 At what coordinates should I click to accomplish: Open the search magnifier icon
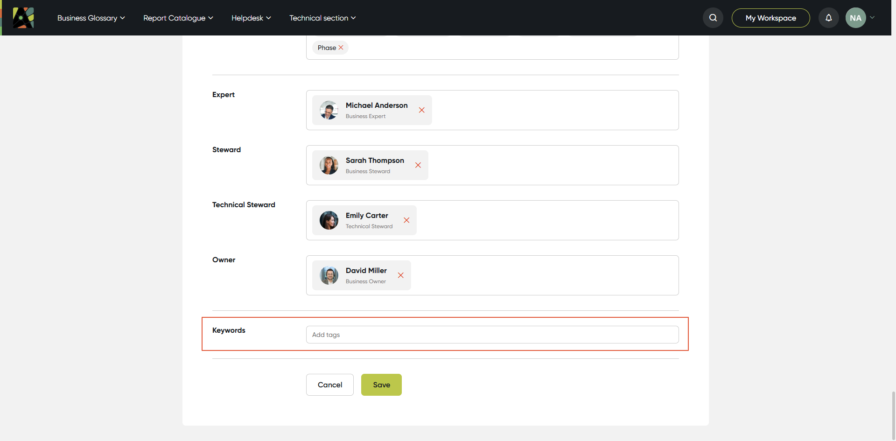click(713, 18)
